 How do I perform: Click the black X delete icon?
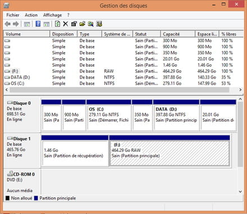point(66,24)
